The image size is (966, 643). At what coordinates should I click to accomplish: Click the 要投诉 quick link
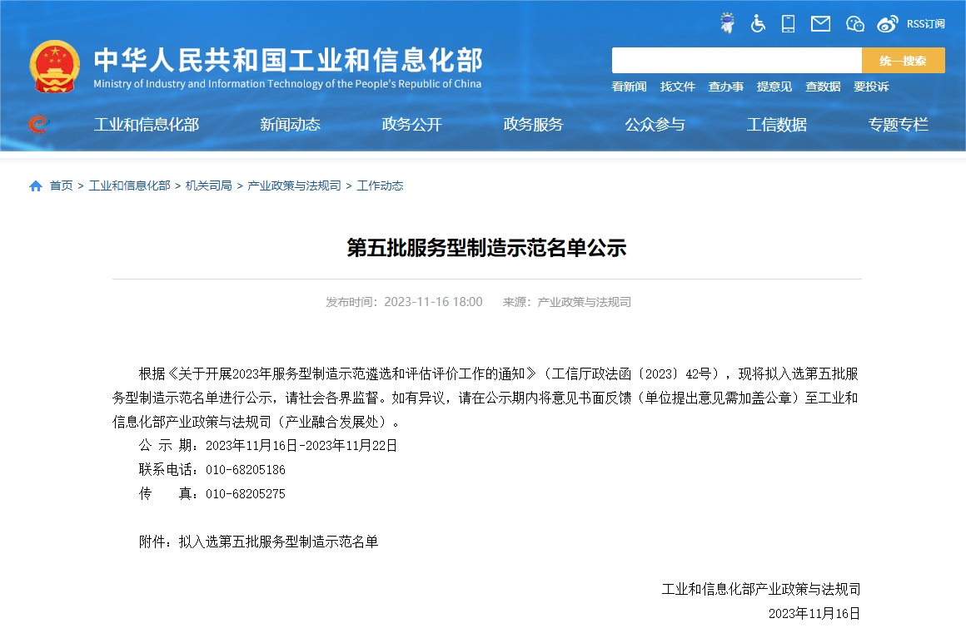[x=871, y=87]
